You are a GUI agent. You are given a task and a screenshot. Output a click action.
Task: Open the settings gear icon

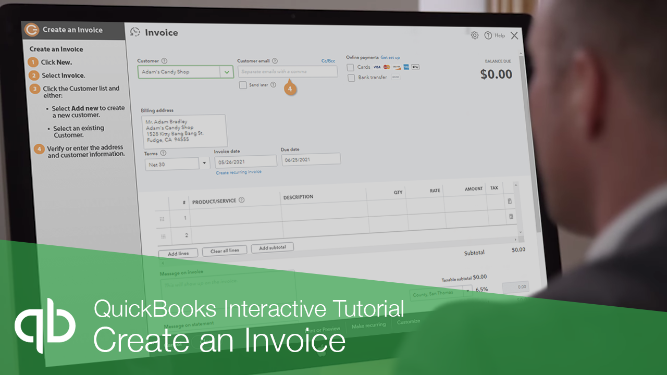474,35
